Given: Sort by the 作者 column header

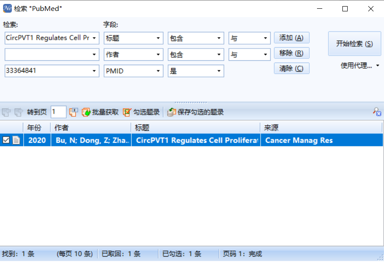Looking at the screenshot, I should [x=91, y=128].
